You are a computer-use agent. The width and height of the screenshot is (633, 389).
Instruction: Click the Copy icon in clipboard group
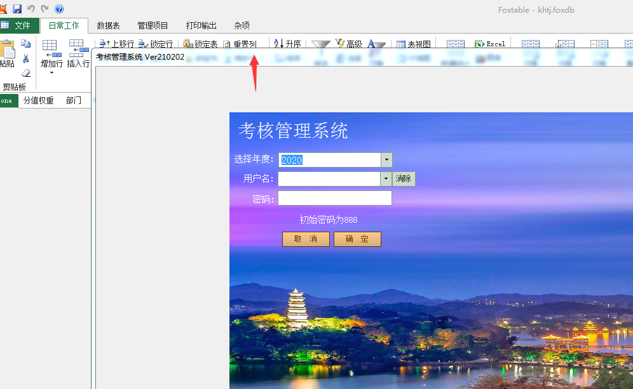[26, 44]
